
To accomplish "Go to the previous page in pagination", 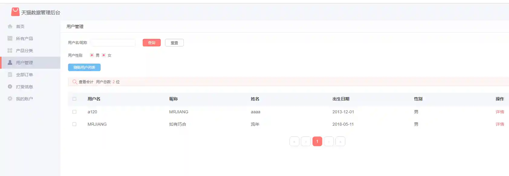I will pos(306,141).
